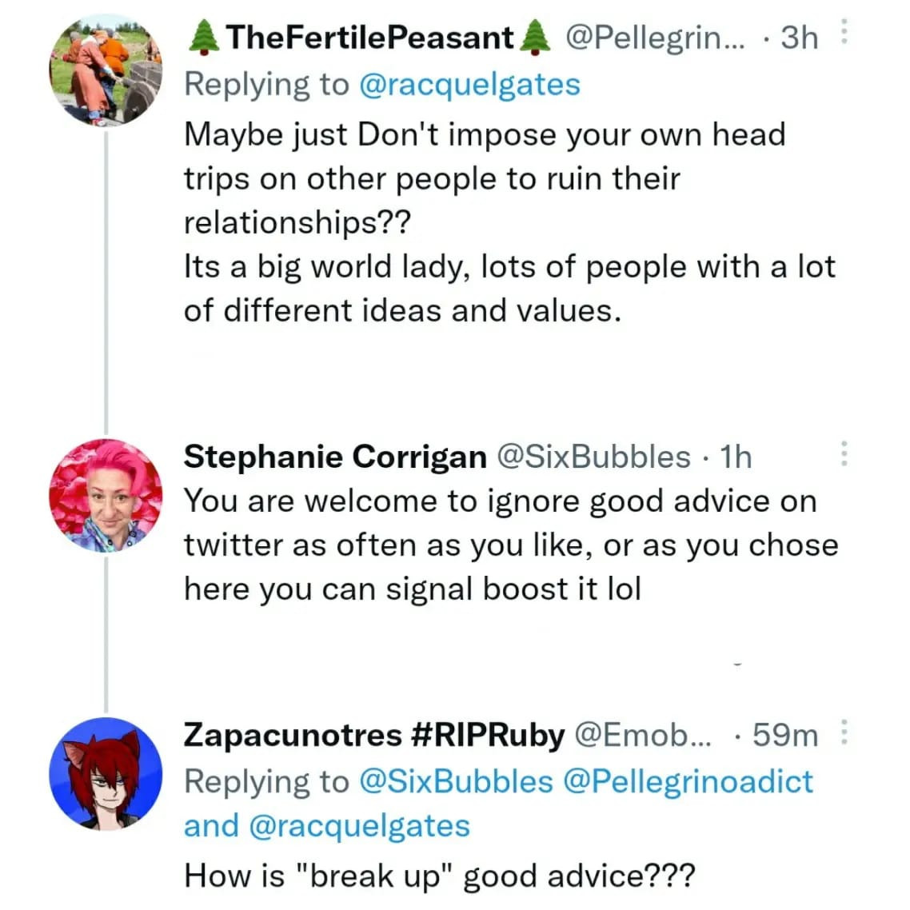910x910 pixels.
Task: Open the 3h timestamp on first tweet
Action: pyautogui.click(x=799, y=38)
